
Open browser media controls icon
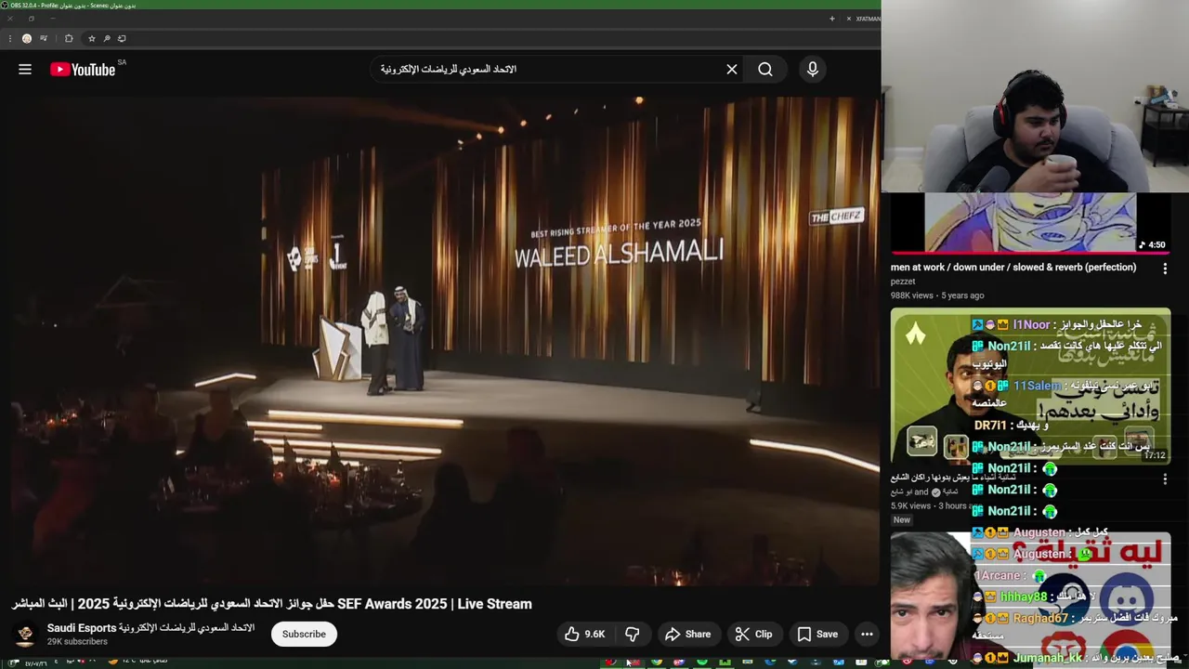tap(44, 39)
